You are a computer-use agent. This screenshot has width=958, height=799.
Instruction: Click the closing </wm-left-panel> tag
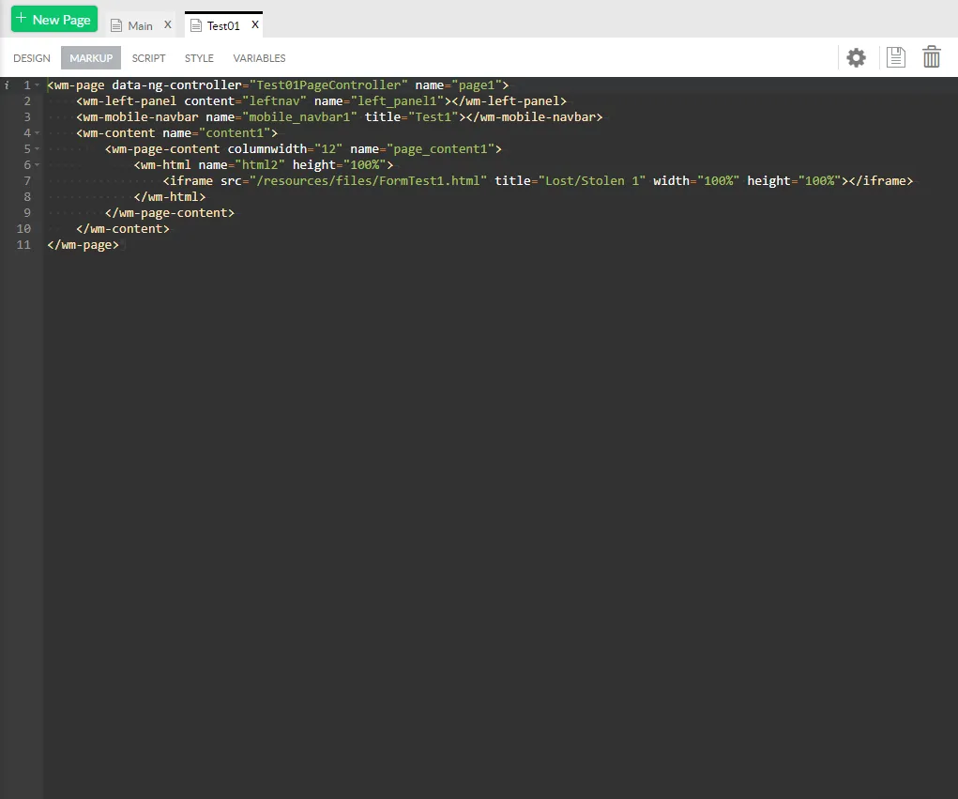509,100
